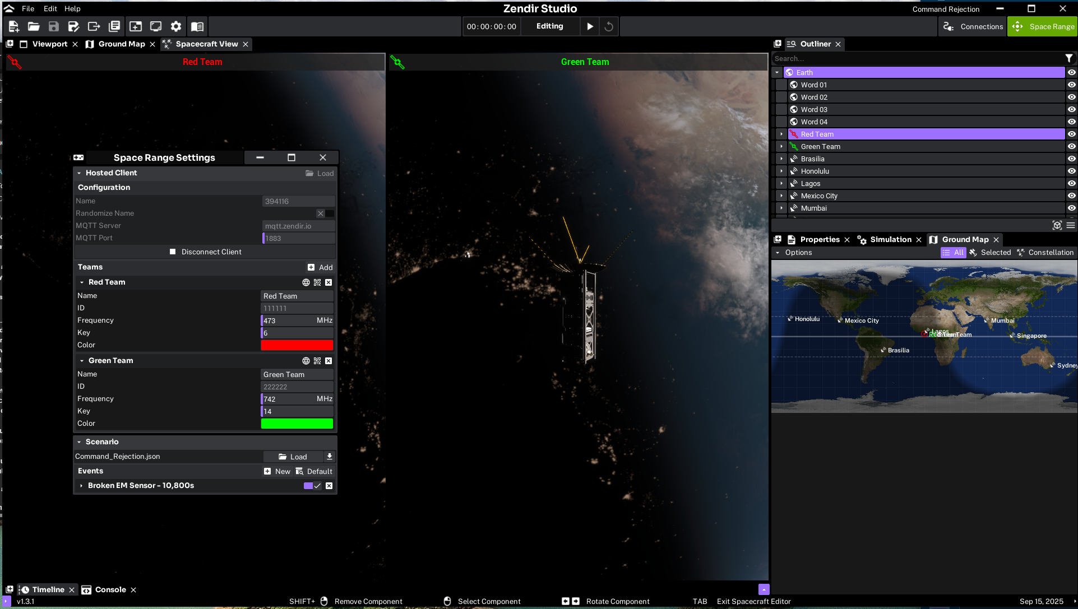
Task: Click the add-window plus icon in toolbar
Action: [136, 26]
